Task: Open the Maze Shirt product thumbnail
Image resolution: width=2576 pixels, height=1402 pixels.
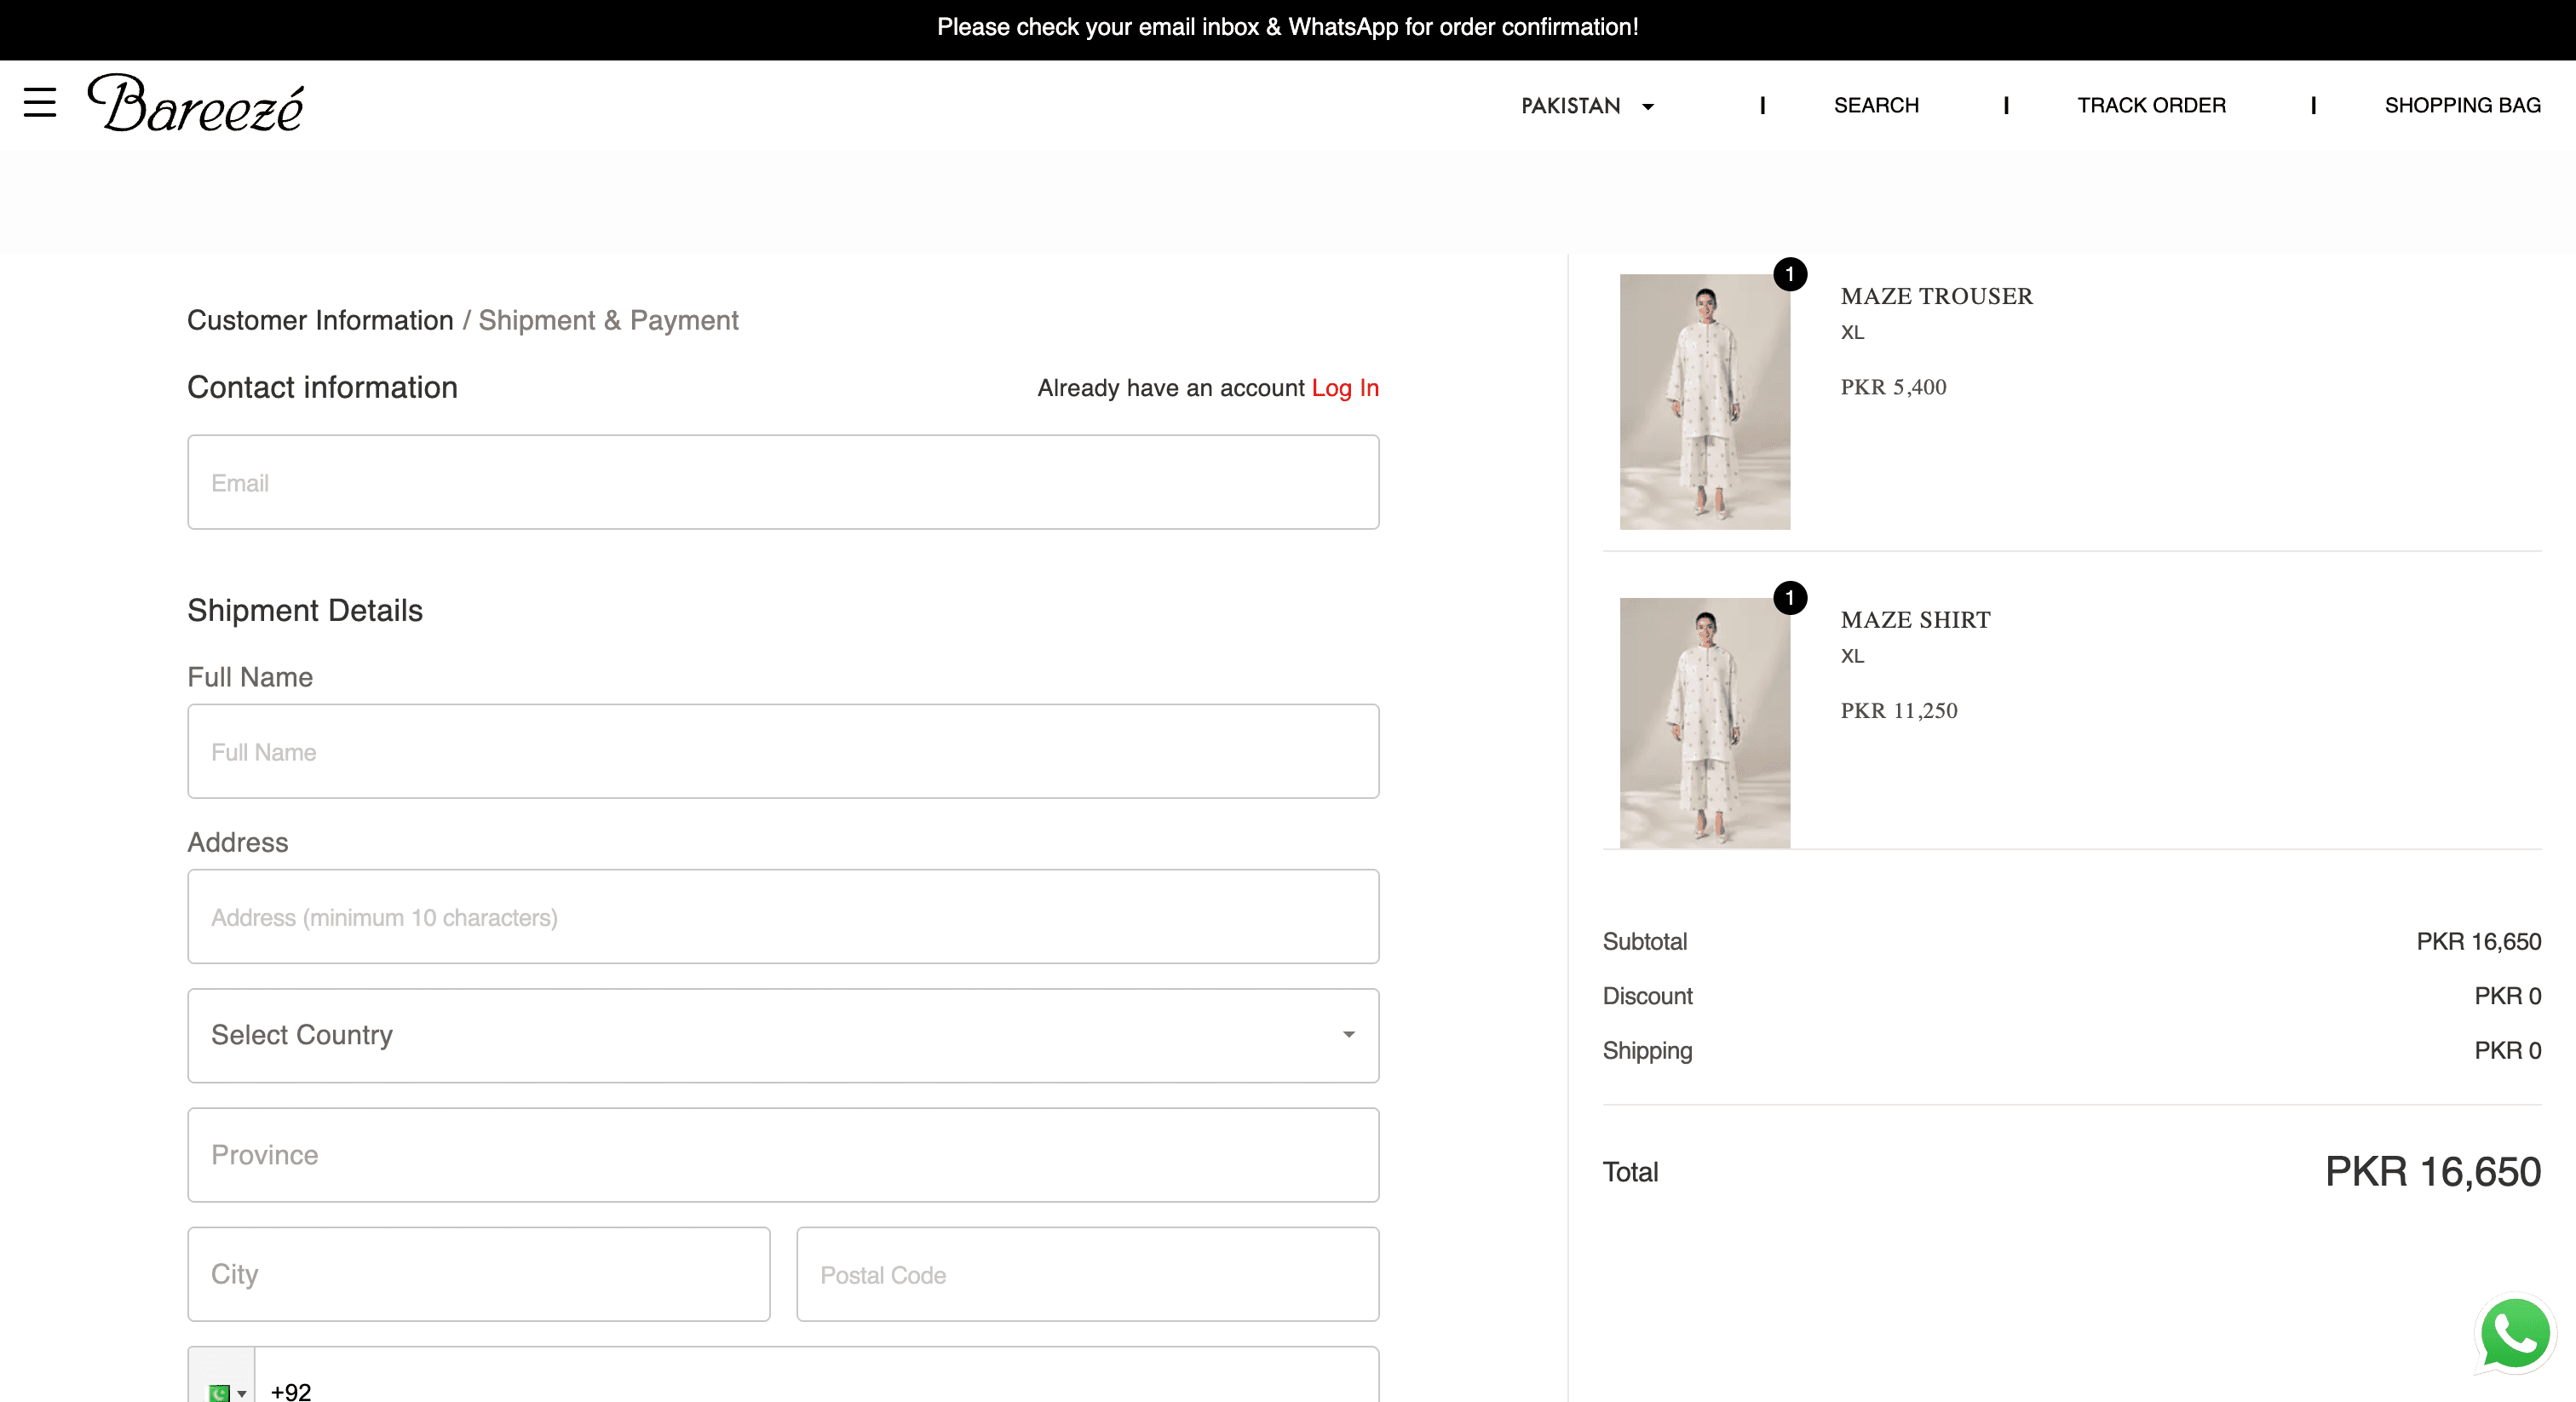Action: click(1705, 723)
